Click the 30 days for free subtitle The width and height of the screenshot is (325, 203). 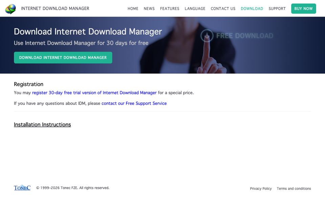coord(81,43)
